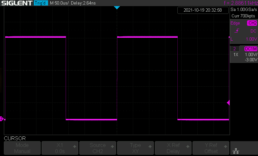The image size is (258, 156).
Task: Click the trigger level L 1.00V
Action: click(x=244, y=39)
